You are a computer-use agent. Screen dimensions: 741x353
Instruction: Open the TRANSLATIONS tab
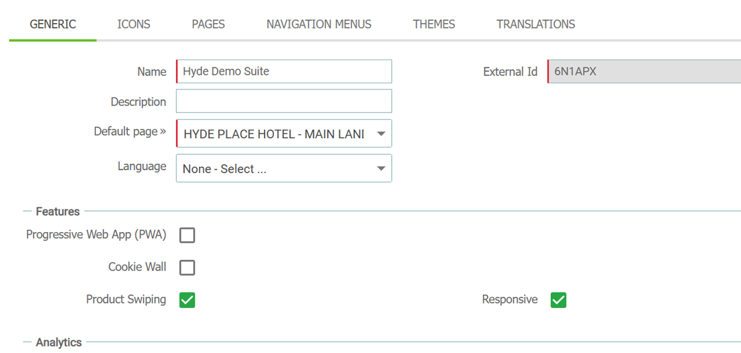pos(536,24)
